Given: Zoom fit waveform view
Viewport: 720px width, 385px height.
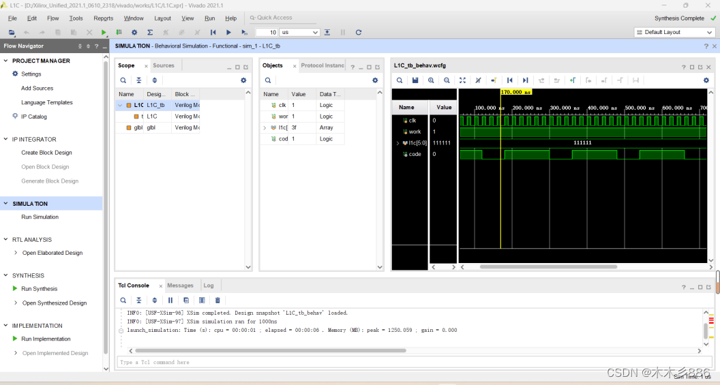Looking at the screenshot, I should point(462,80).
